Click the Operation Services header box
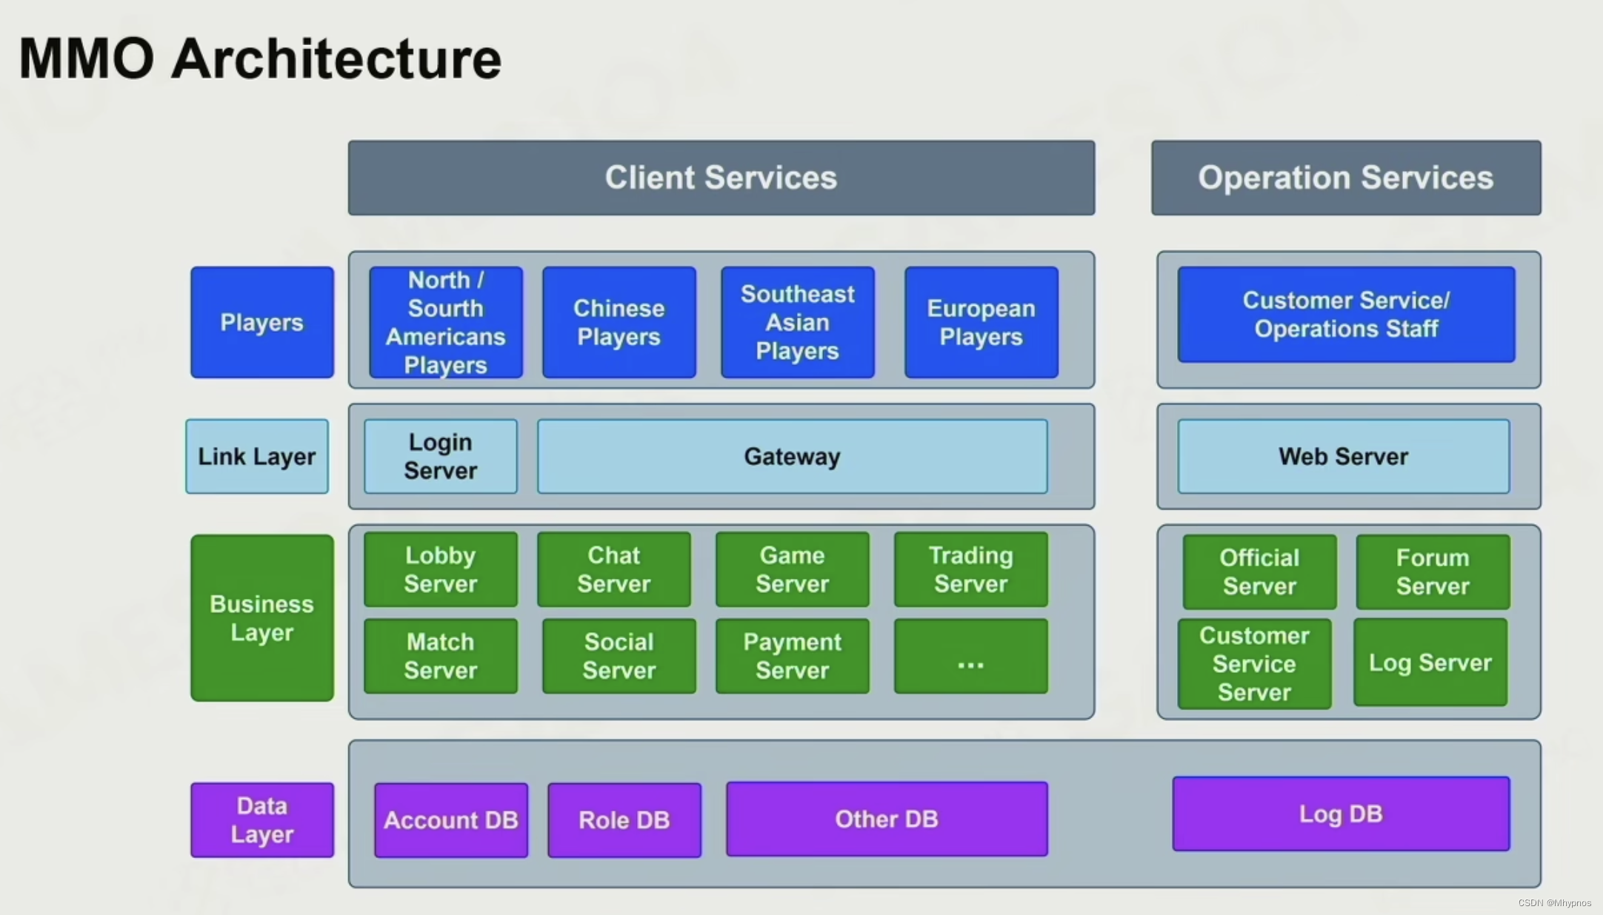The width and height of the screenshot is (1603, 915). [x=1345, y=178]
